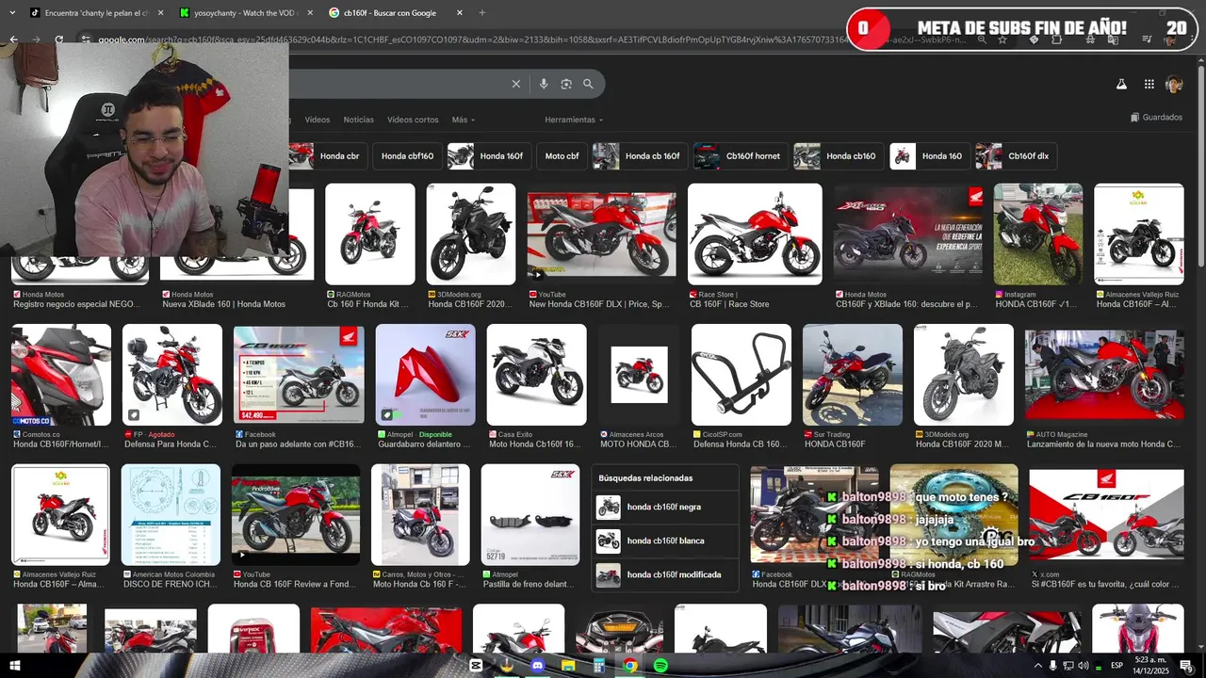Open a new browser tab
Screen dimensions: 1206x678
482,13
